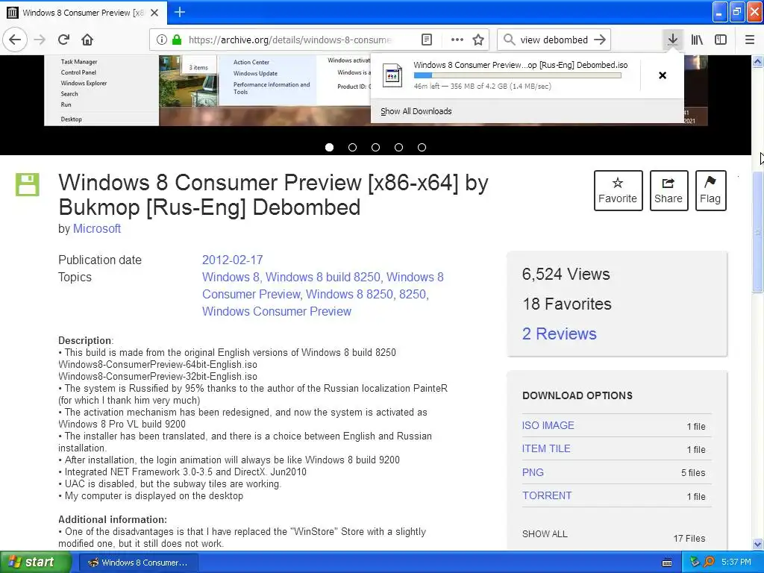The image size is (764, 573).
Task: Click the search magnifier icon
Action: (509, 40)
